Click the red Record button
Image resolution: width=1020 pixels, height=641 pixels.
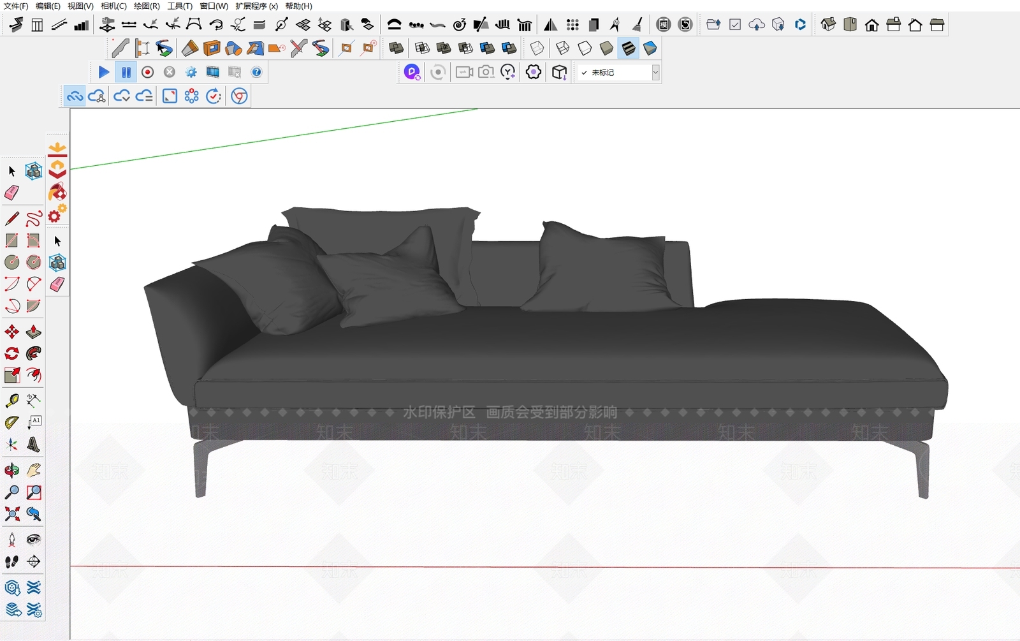147,72
